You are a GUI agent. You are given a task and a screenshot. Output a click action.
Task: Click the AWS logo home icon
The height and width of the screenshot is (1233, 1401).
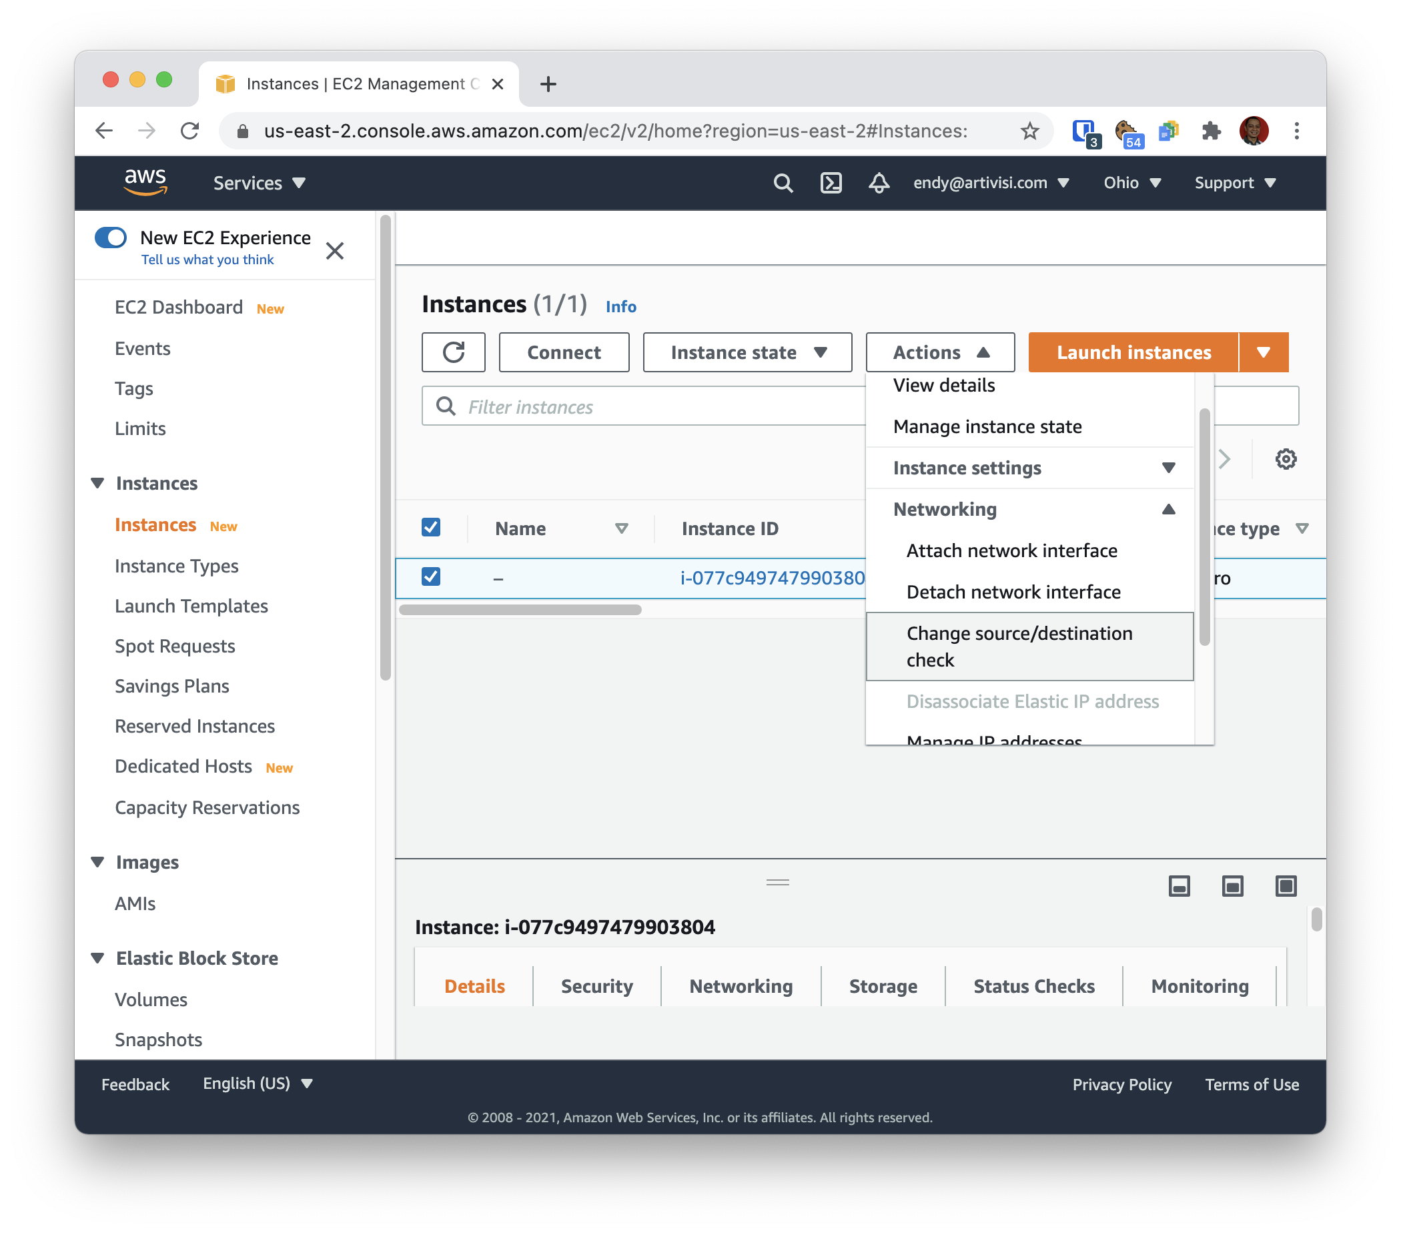point(145,182)
